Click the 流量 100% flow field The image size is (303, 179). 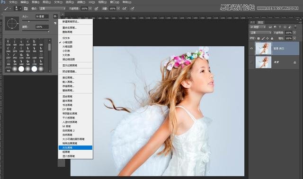112,9
